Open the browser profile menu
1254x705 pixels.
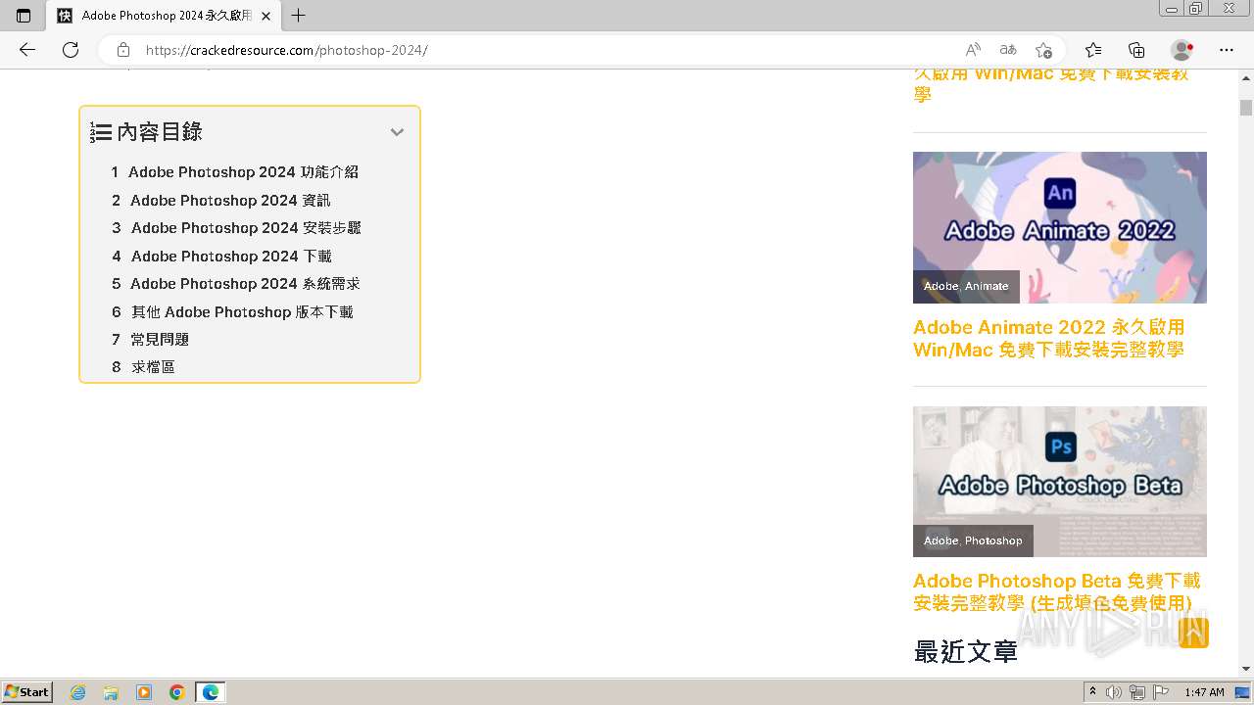1182,50
